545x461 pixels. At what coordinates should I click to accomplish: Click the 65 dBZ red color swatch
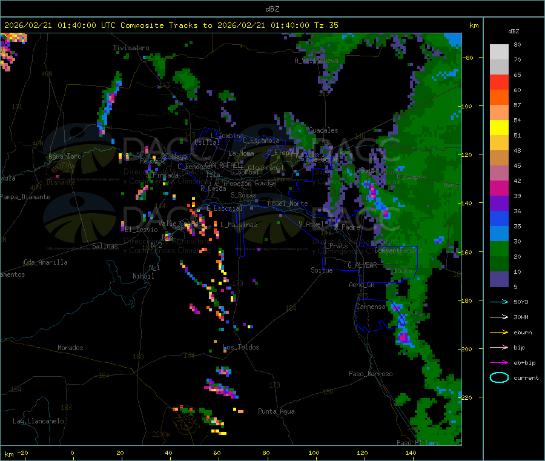499,82
